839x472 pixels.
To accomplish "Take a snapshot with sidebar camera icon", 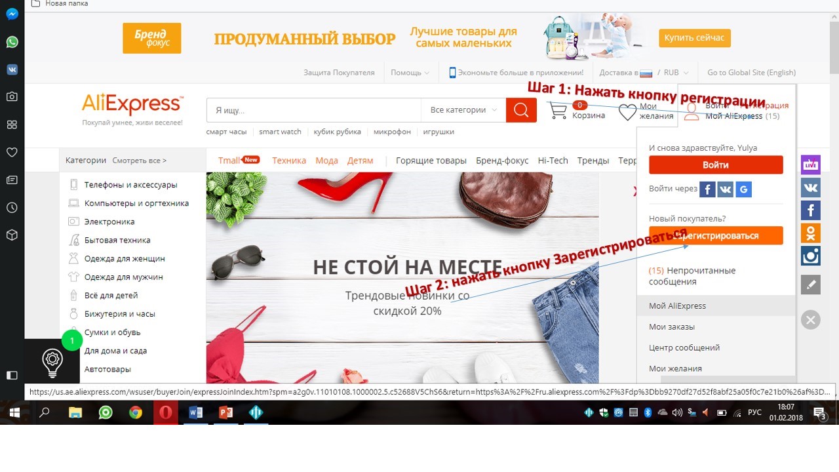I will click(x=12, y=96).
